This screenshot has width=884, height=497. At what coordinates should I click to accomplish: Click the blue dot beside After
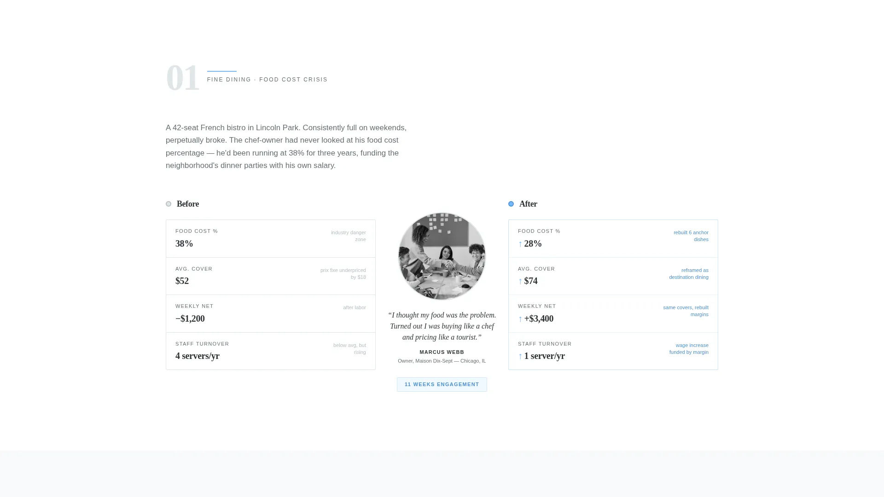click(x=511, y=204)
